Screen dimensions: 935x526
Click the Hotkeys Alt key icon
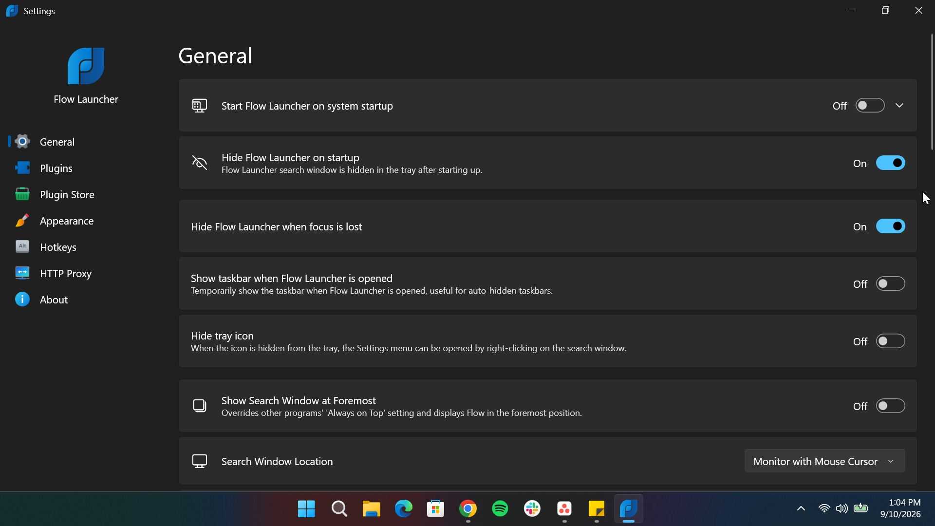point(22,247)
